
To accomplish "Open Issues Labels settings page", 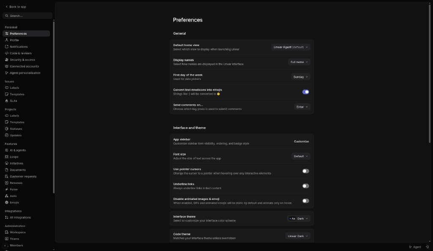I will 26,88.
